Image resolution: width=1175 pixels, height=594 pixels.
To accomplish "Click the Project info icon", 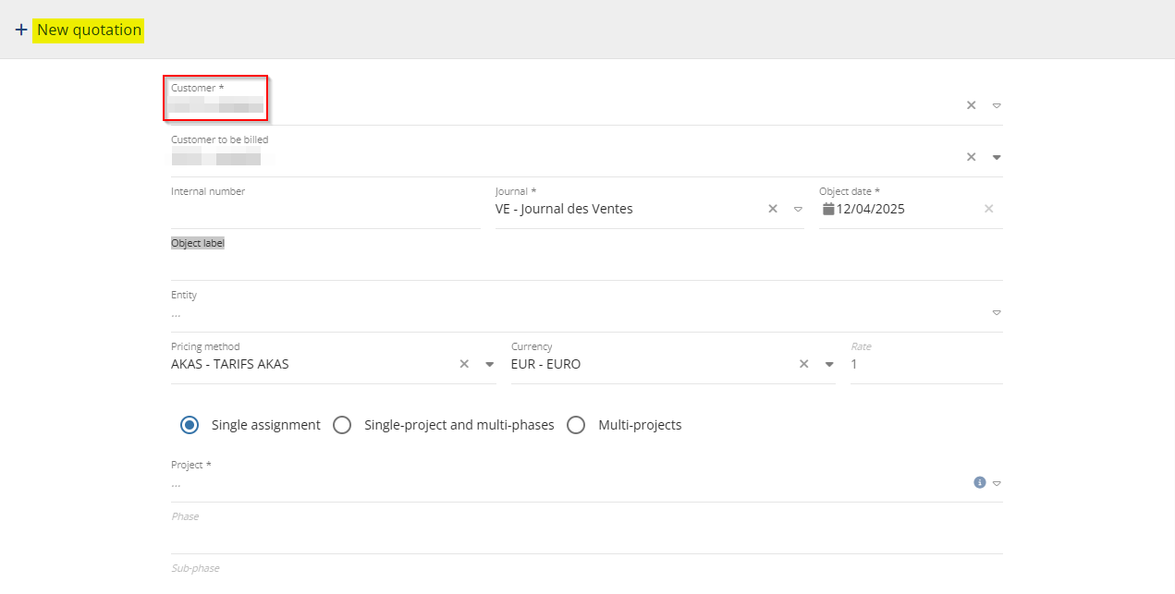I will point(979,482).
